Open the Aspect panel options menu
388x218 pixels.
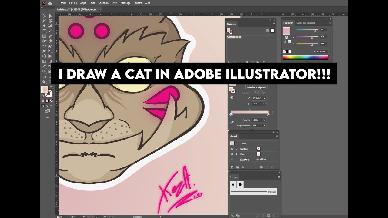pyautogui.click(x=277, y=136)
